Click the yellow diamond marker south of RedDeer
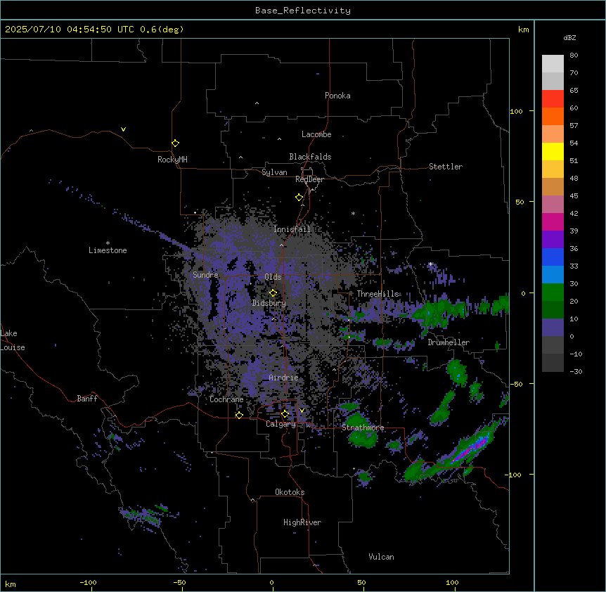Viewport: 606px width, 592px height. coord(299,198)
